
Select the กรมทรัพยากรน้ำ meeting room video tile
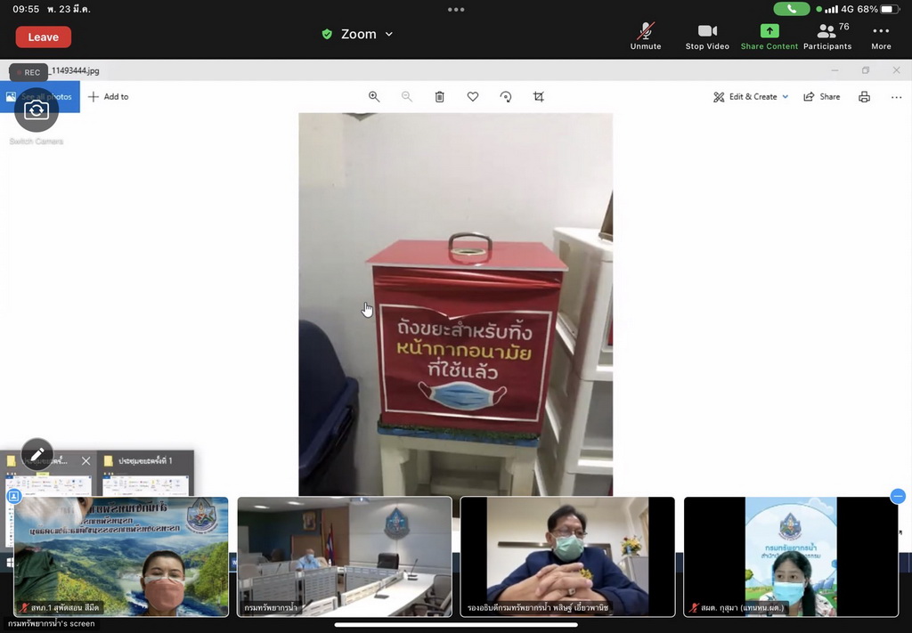[345, 556]
